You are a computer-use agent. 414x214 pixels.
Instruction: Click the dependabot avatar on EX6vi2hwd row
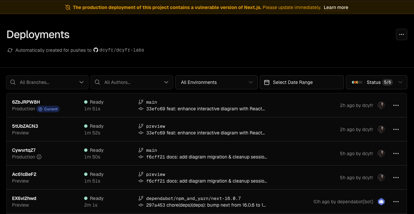[381, 202]
